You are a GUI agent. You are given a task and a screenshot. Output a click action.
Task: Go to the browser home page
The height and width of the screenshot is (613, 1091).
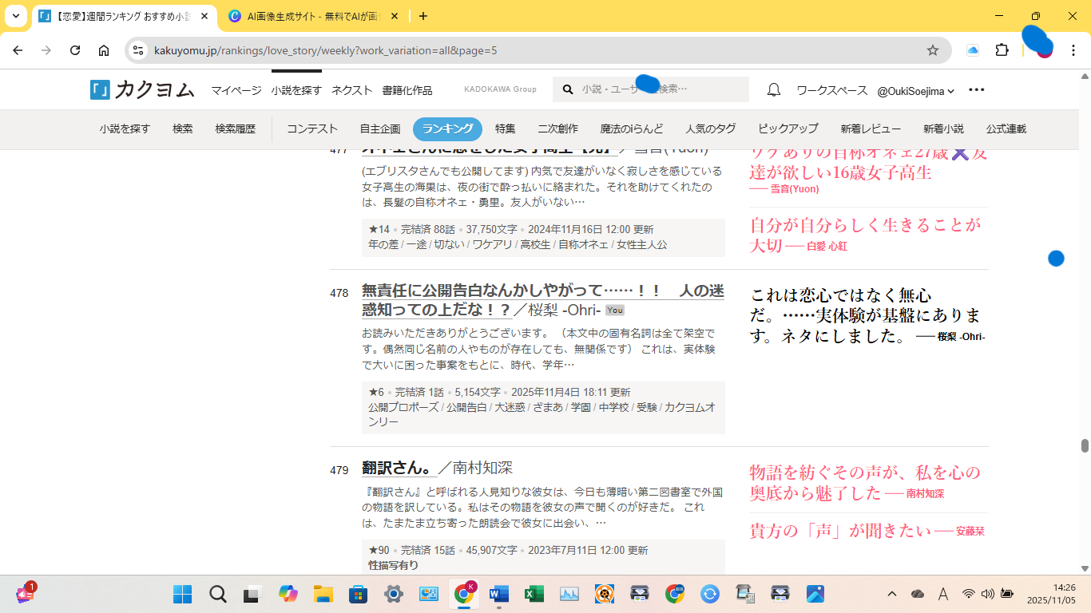pyautogui.click(x=104, y=50)
